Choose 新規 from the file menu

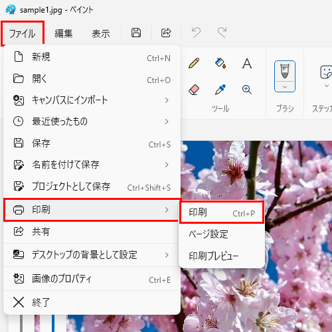[x=92, y=57]
